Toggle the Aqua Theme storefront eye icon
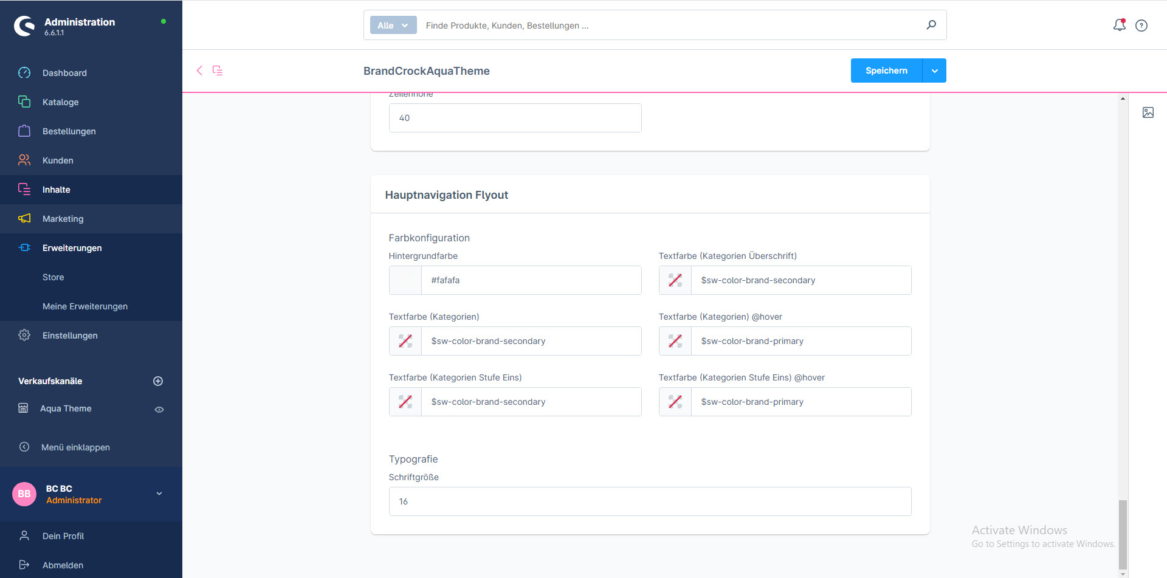The image size is (1167, 578). click(x=159, y=410)
